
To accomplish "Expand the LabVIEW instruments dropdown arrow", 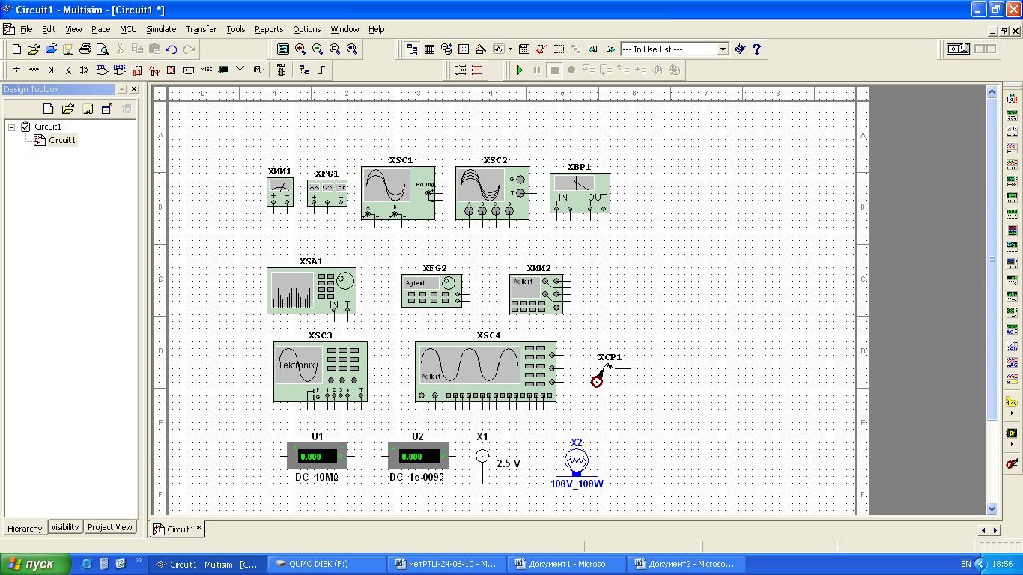I will coord(1012,444).
